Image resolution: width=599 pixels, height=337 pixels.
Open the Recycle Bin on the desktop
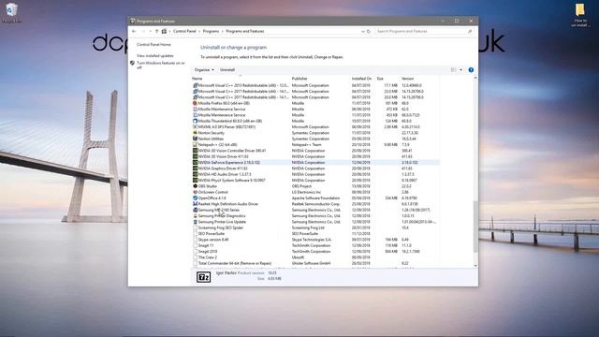tap(11, 12)
